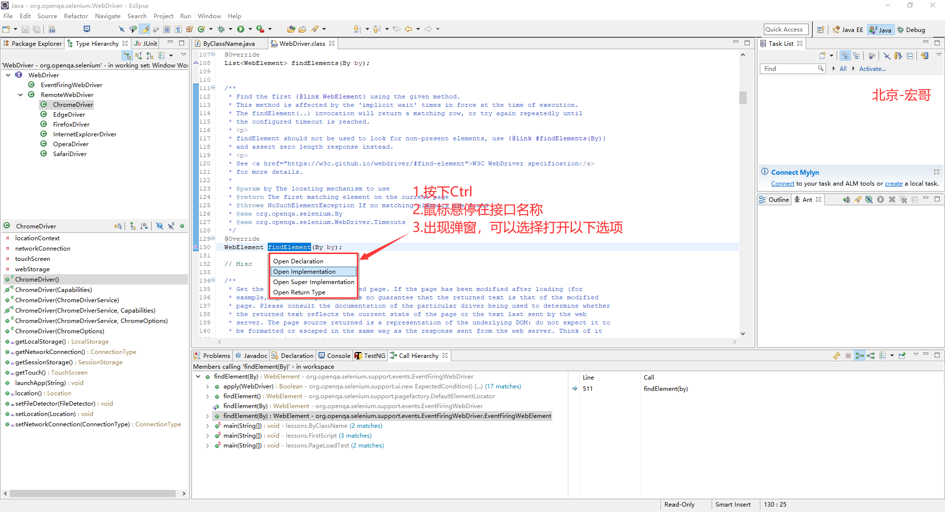Image resolution: width=945 pixels, height=512 pixels.
Task: Expand main(String[]) lessons.FirstScript node
Action: (x=208, y=436)
